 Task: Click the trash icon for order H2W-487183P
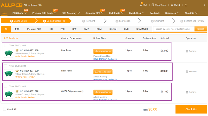click(x=187, y=72)
